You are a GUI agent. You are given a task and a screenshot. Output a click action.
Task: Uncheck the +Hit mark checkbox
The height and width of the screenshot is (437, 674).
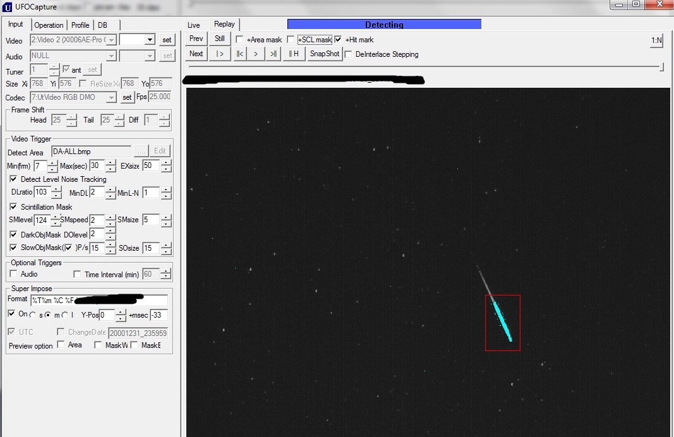click(338, 40)
